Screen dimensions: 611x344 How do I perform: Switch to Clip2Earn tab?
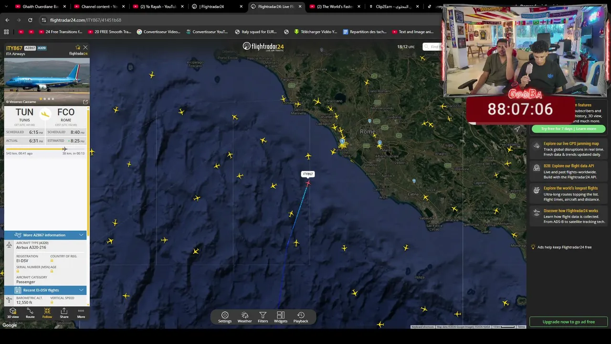(x=394, y=7)
